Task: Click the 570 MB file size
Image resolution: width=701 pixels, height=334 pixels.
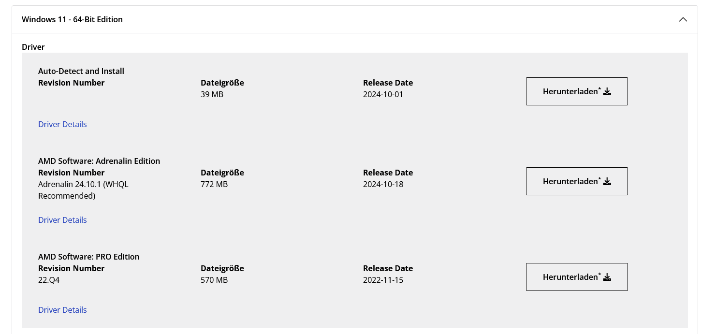Action: [214, 280]
